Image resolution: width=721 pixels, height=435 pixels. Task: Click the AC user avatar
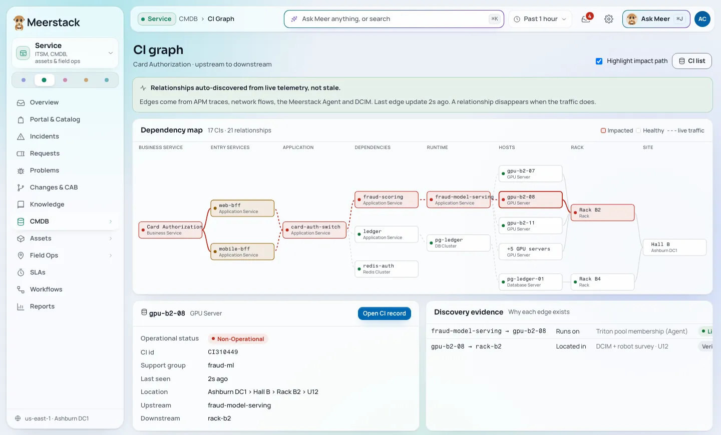click(x=702, y=19)
